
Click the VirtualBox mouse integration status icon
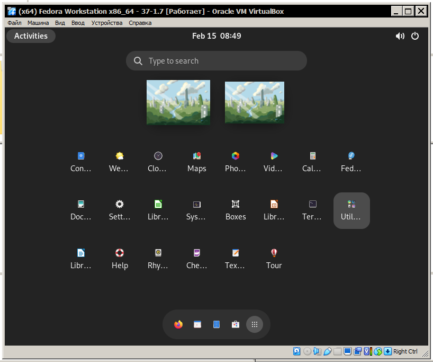tap(378, 351)
